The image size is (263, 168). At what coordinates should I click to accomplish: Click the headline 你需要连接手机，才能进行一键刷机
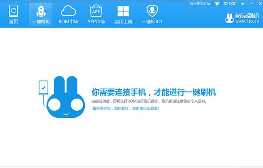(154, 92)
